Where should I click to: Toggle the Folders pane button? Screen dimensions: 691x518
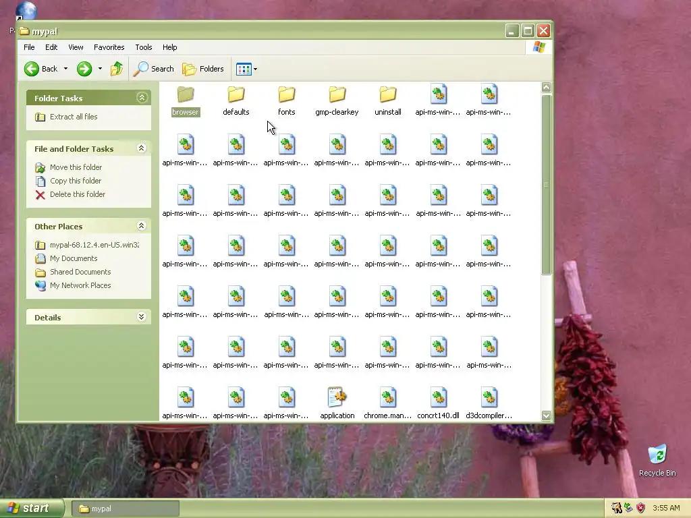[203, 69]
